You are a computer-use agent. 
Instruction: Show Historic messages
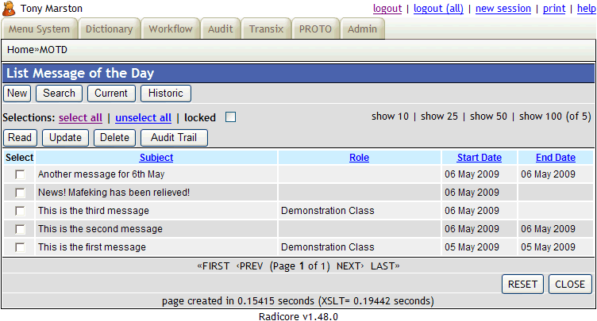[x=166, y=94]
